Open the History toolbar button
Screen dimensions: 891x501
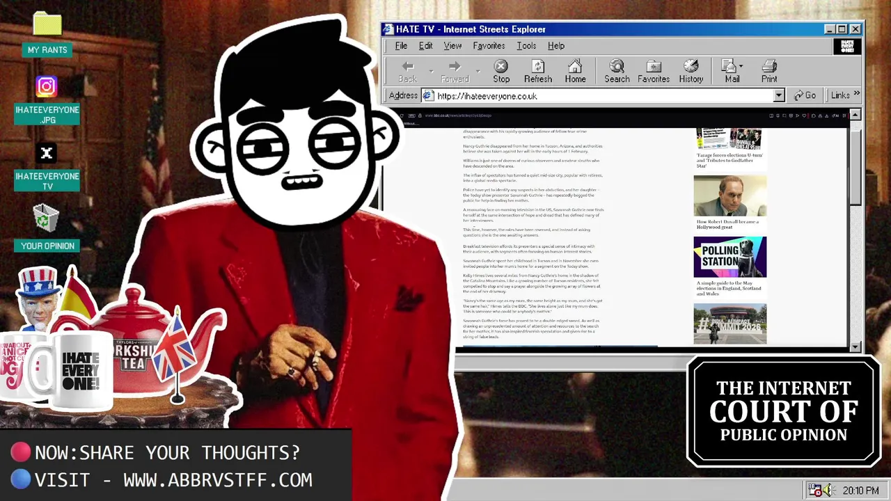pyautogui.click(x=691, y=72)
